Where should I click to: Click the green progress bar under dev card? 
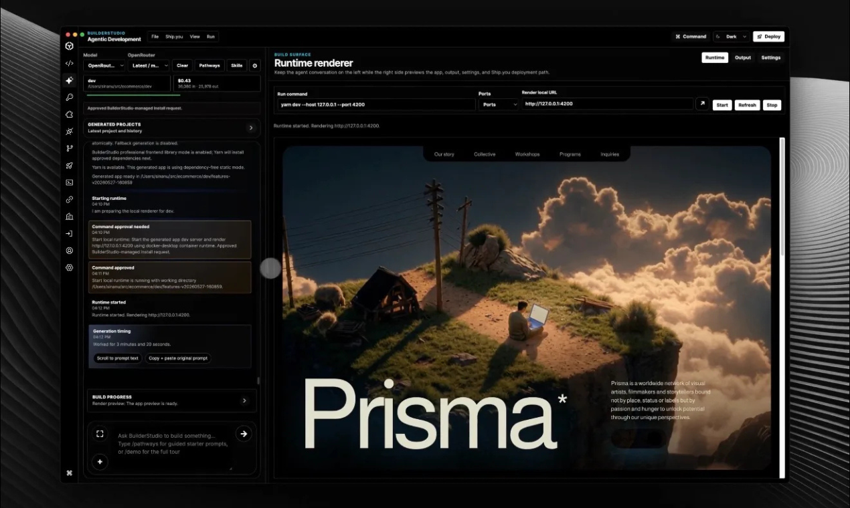coord(132,95)
